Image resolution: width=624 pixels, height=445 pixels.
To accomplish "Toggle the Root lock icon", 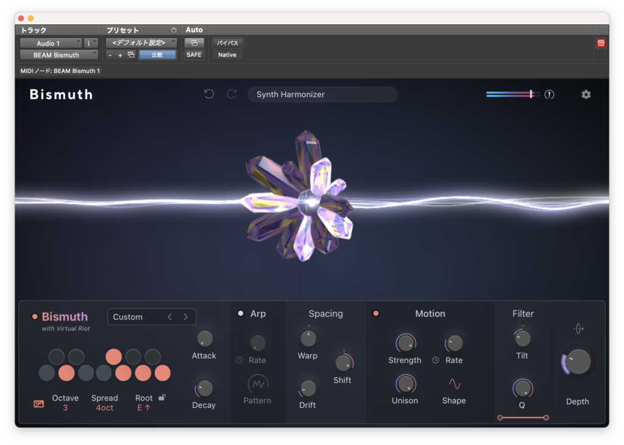I will (x=162, y=397).
